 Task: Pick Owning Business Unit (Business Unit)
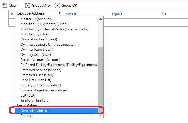[49, 44]
